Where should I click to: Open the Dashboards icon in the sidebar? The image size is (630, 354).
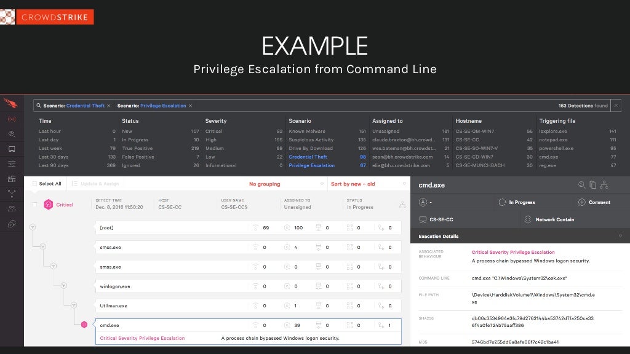click(12, 179)
